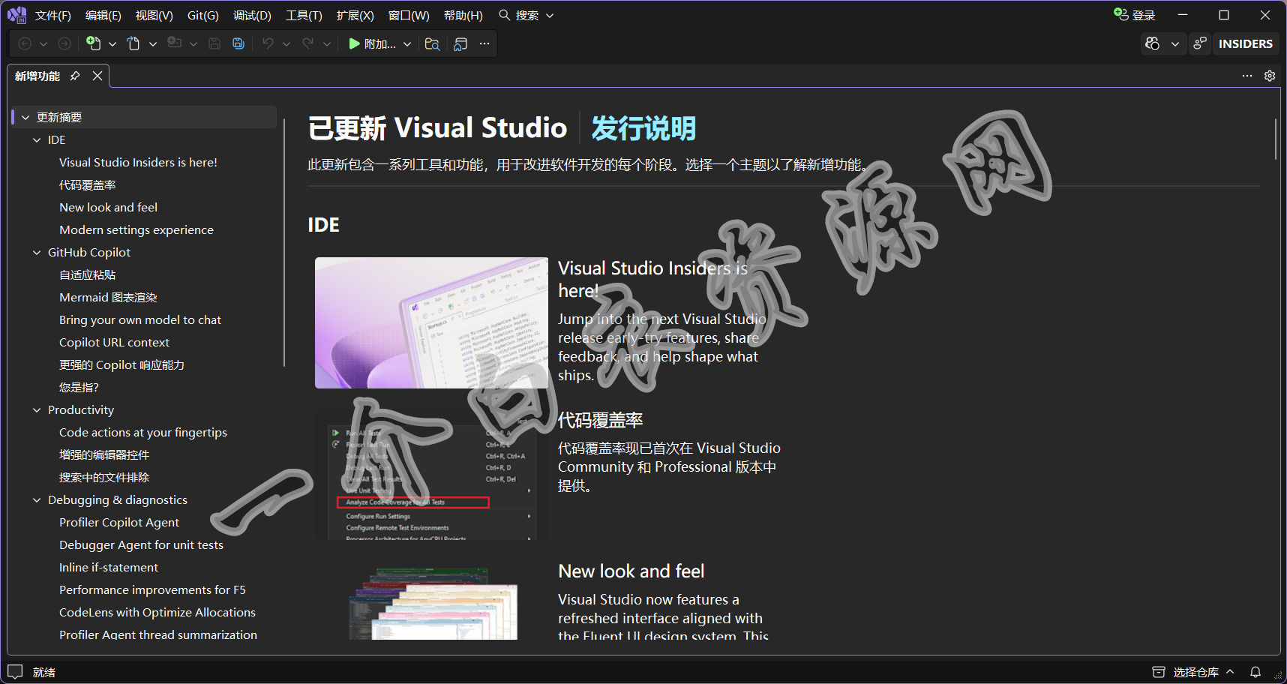Image resolution: width=1287 pixels, height=684 pixels.
Task: Click the GitHub Copilot badge icon
Action: (x=1153, y=43)
